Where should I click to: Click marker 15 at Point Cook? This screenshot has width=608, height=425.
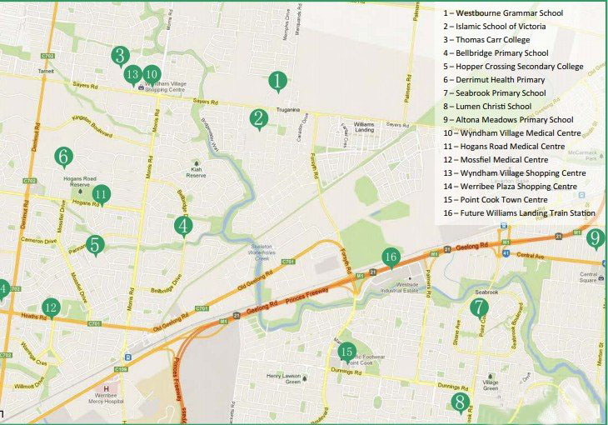click(347, 352)
